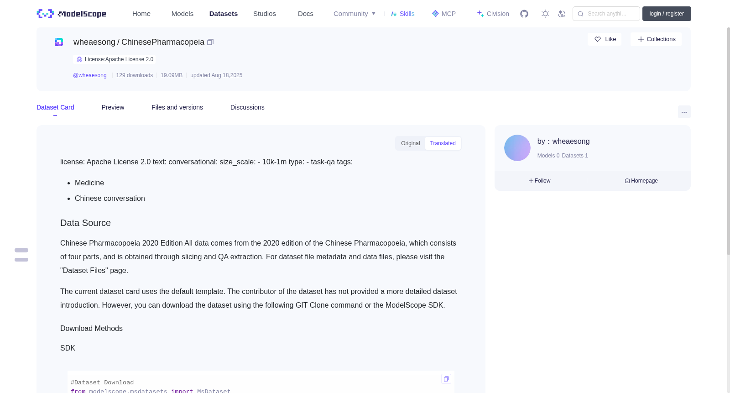Click the Medicine tag bullet
Image resolution: width=730 pixels, height=393 pixels.
click(x=89, y=183)
